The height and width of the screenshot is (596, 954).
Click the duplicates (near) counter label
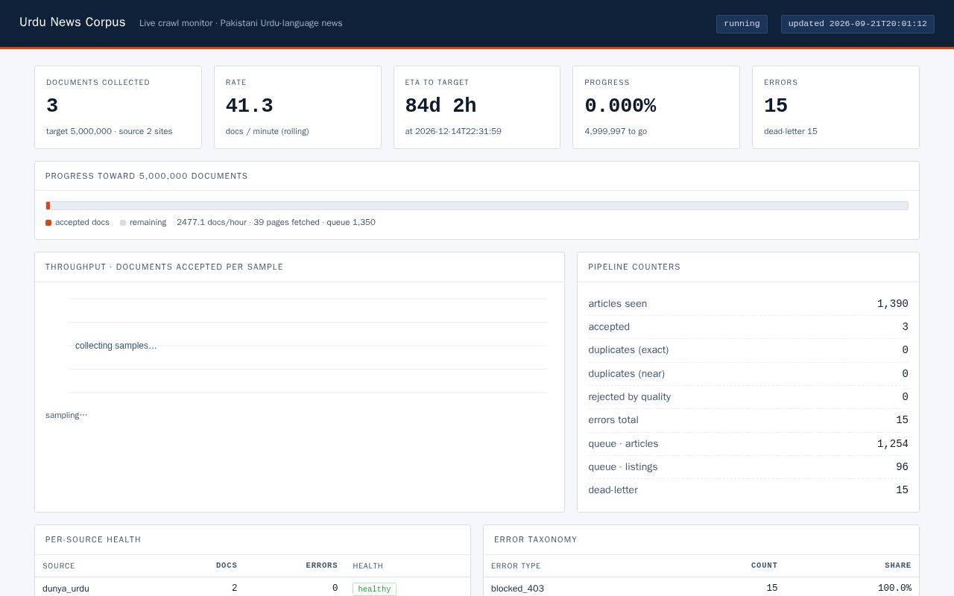pos(626,374)
